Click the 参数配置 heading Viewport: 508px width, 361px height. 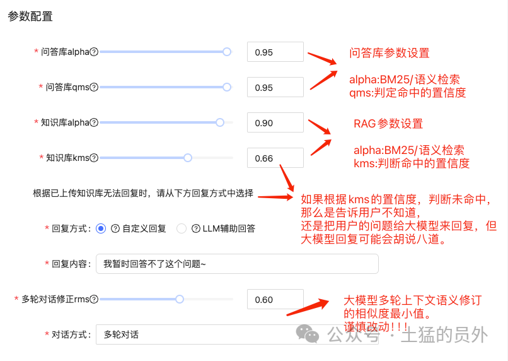point(30,16)
